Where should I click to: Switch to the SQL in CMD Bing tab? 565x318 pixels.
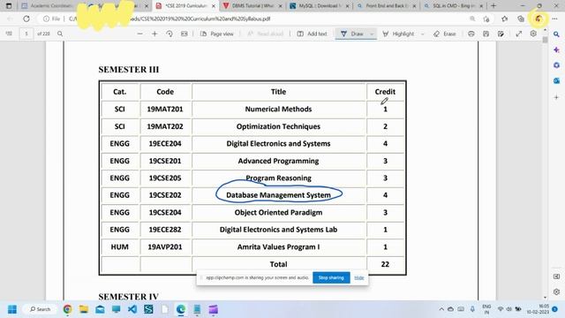point(453,6)
